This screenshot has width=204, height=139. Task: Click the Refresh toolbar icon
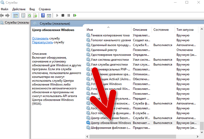click(29, 16)
